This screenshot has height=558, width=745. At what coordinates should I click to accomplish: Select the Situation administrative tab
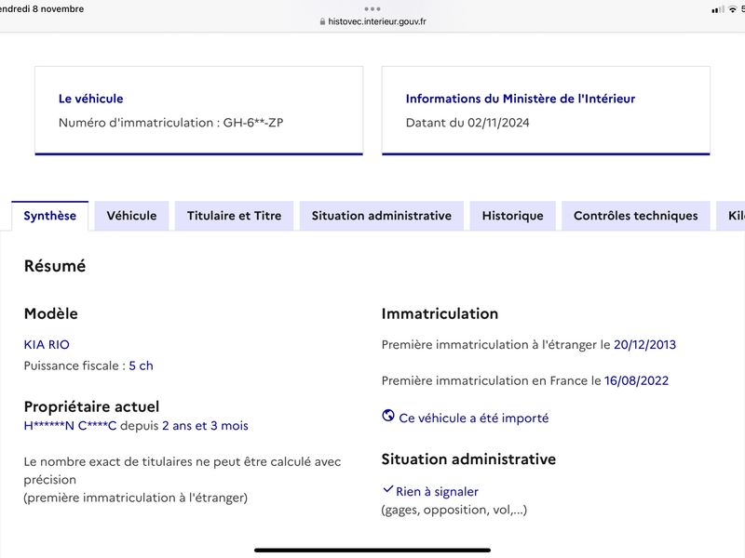[x=382, y=216]
